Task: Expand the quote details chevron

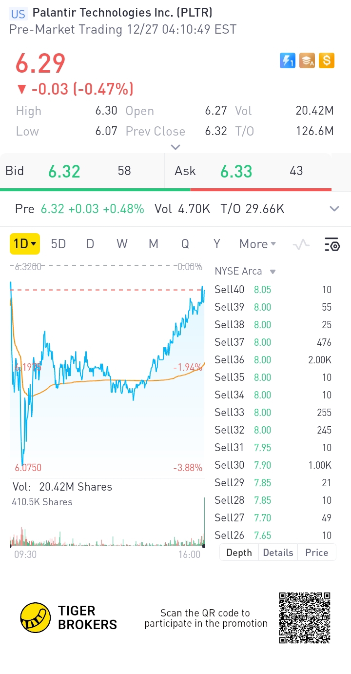Action: click(175, 147)
